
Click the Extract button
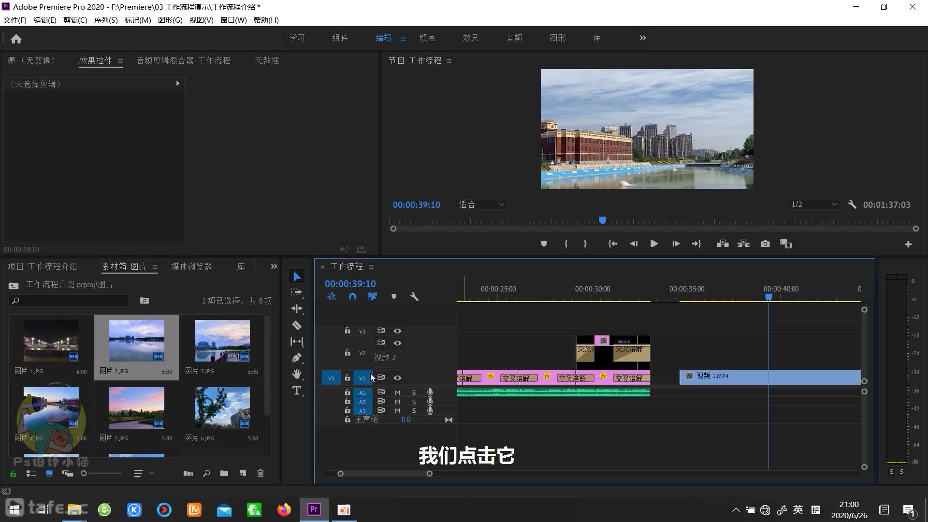point(743,244)
